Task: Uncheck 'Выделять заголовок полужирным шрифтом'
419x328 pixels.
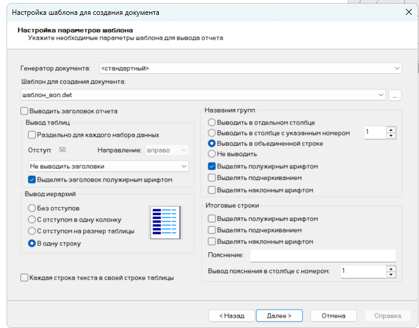Action: point(32,179)
